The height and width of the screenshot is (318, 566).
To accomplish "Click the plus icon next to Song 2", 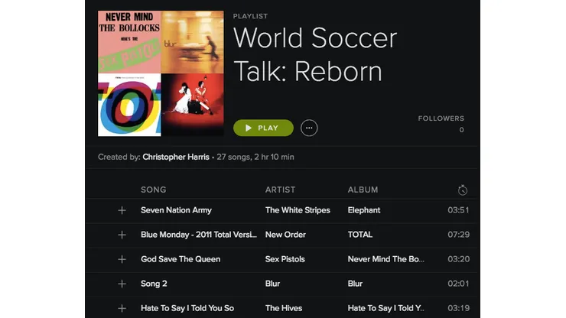I will (122, 284).
